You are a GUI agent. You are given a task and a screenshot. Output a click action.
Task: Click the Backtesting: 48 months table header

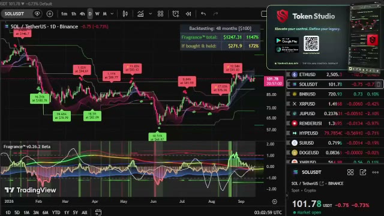[220, 28]
